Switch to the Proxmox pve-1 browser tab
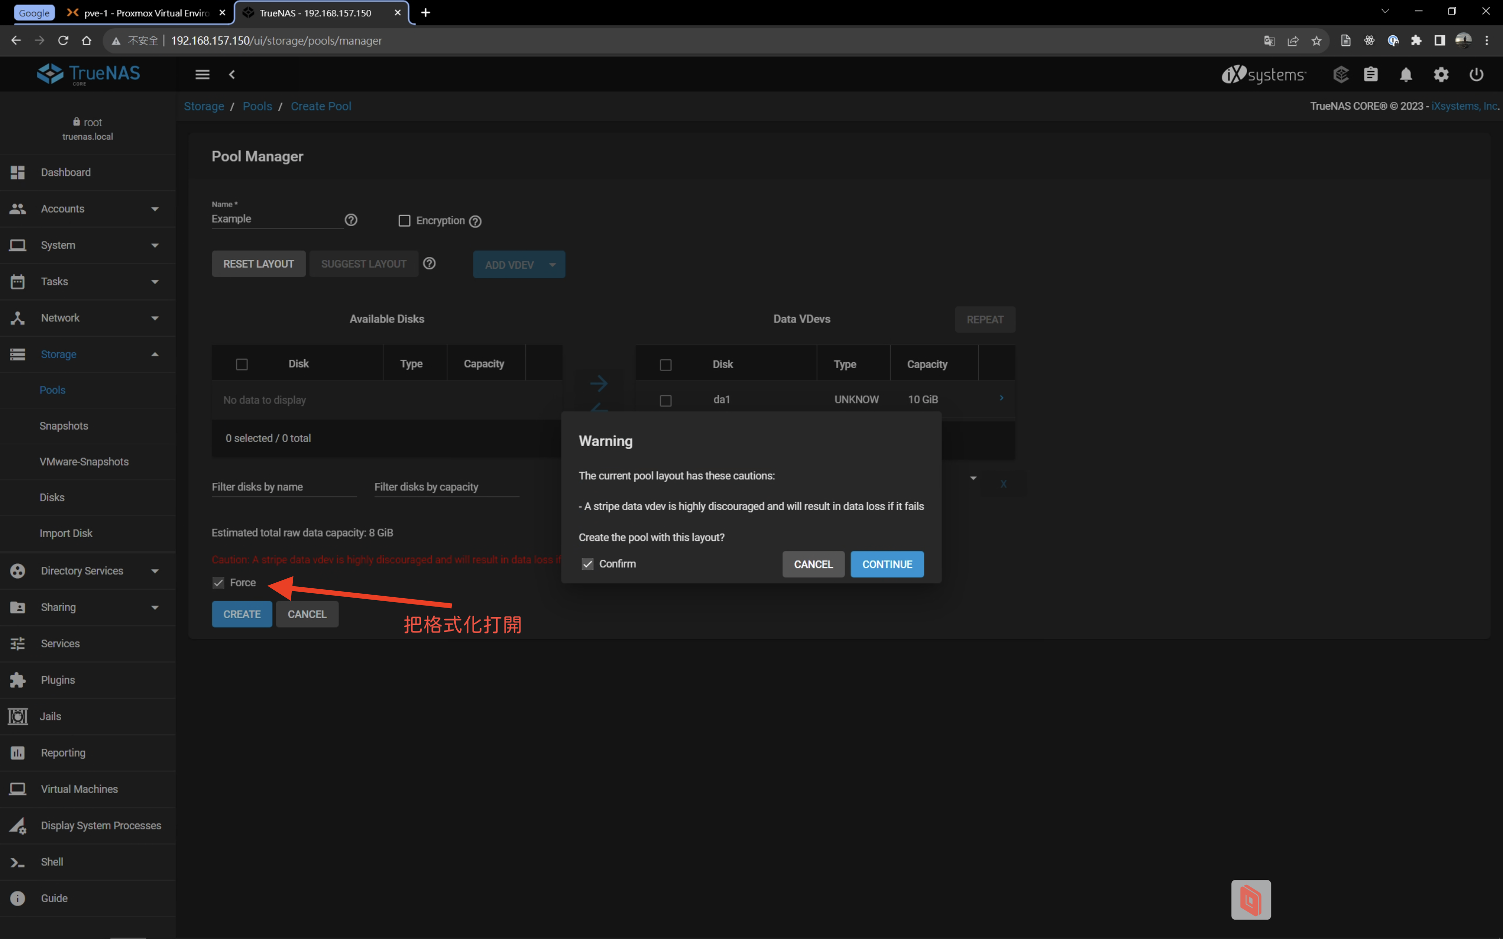1503x939 pixels. (146, 12)
